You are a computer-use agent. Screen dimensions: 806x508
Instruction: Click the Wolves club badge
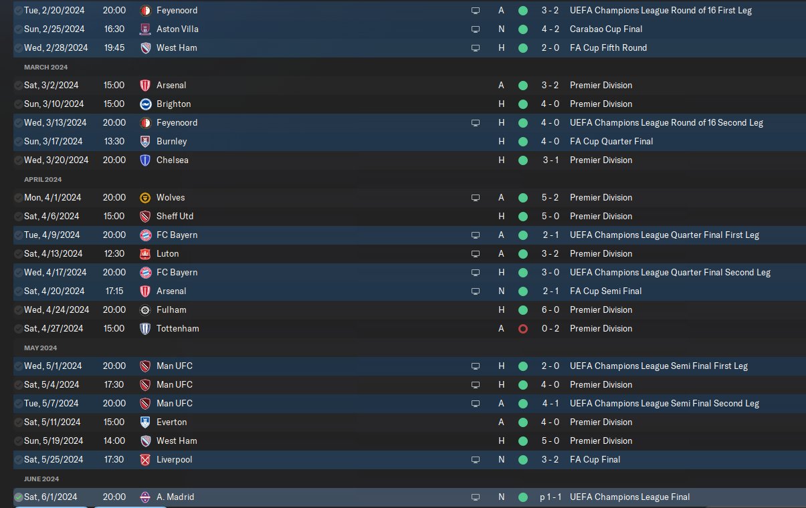(145, 198)
